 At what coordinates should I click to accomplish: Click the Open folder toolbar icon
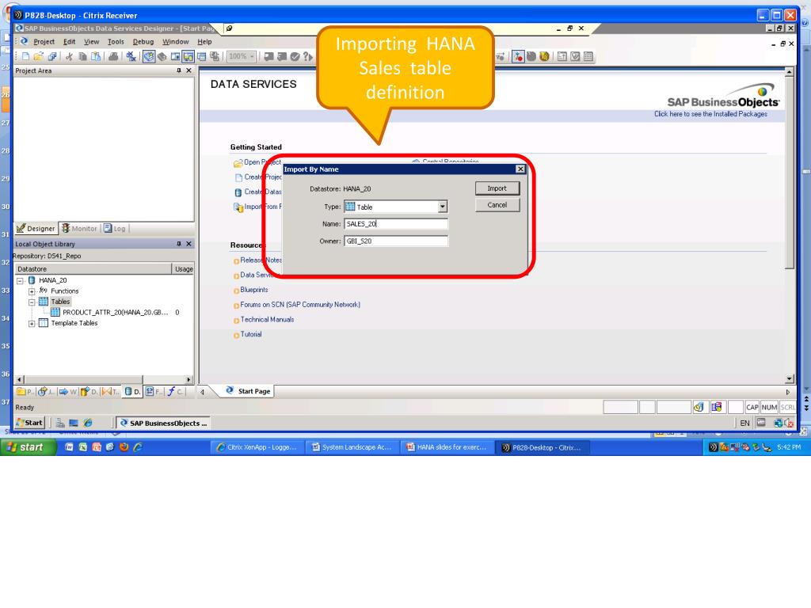[38, 56]
